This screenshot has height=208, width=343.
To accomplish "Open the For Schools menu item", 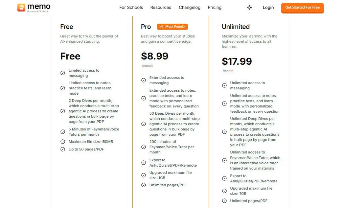I will pos(131,8).
